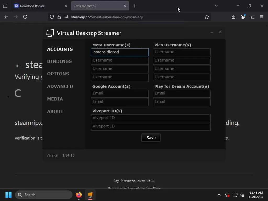The height and width of the screenshot is (201, 268).
Task: Click the Save button
Action: [151, 138]
